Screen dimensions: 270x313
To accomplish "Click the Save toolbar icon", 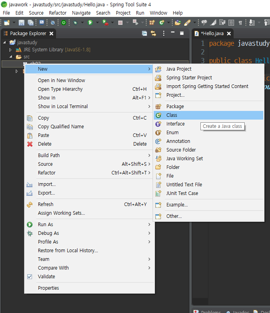I will tap(21, 22).
